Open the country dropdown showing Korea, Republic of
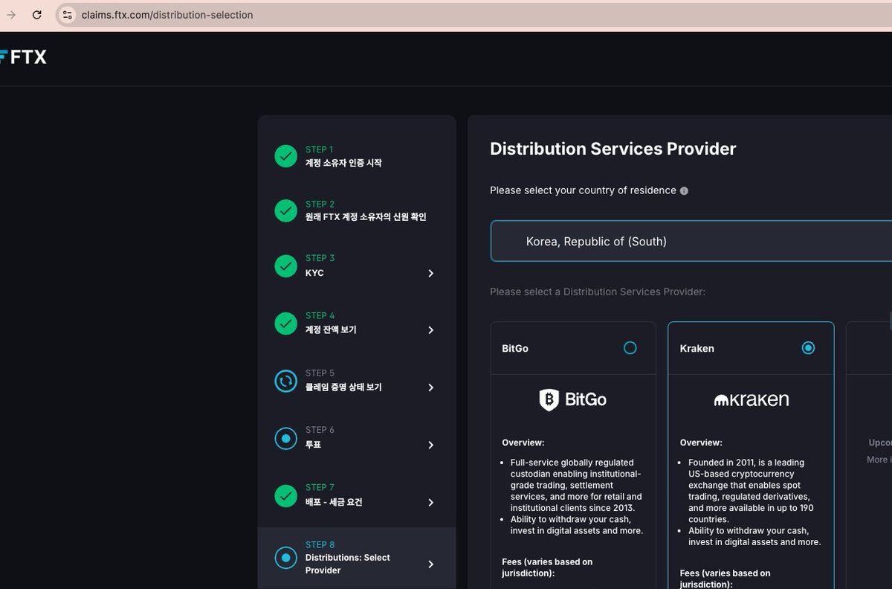Image resolution: width=892 pixels, height=589 pixels. tap(691, 241)
